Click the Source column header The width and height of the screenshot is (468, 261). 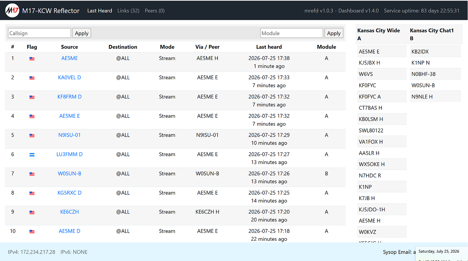(x=69, y=47)
